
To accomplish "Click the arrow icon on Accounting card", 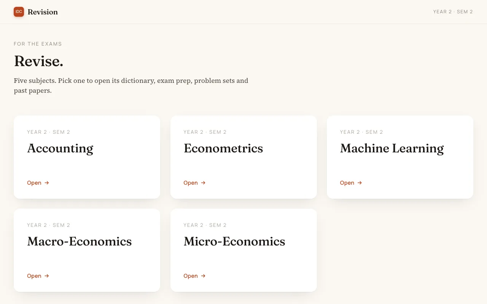I will (47, 183).
